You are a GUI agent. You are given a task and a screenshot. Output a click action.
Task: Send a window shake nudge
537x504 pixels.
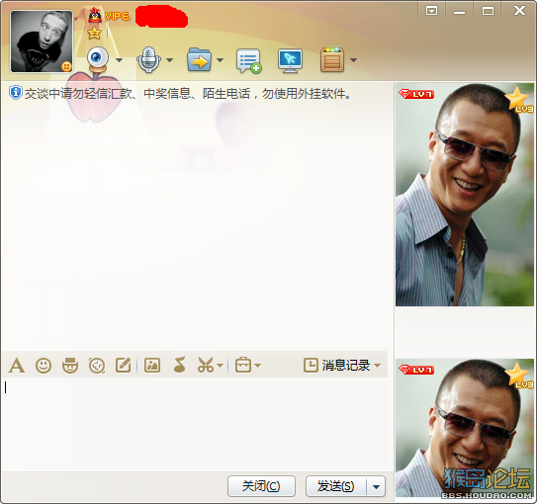[x=97, y=366]
